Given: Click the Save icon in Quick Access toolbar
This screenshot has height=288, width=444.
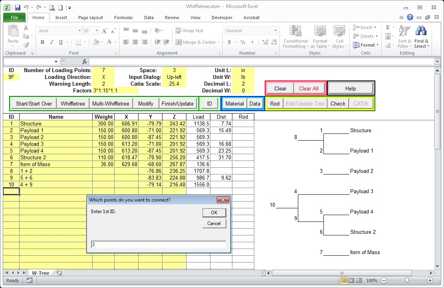Looking at the screenshot, I should pos(18,8).
